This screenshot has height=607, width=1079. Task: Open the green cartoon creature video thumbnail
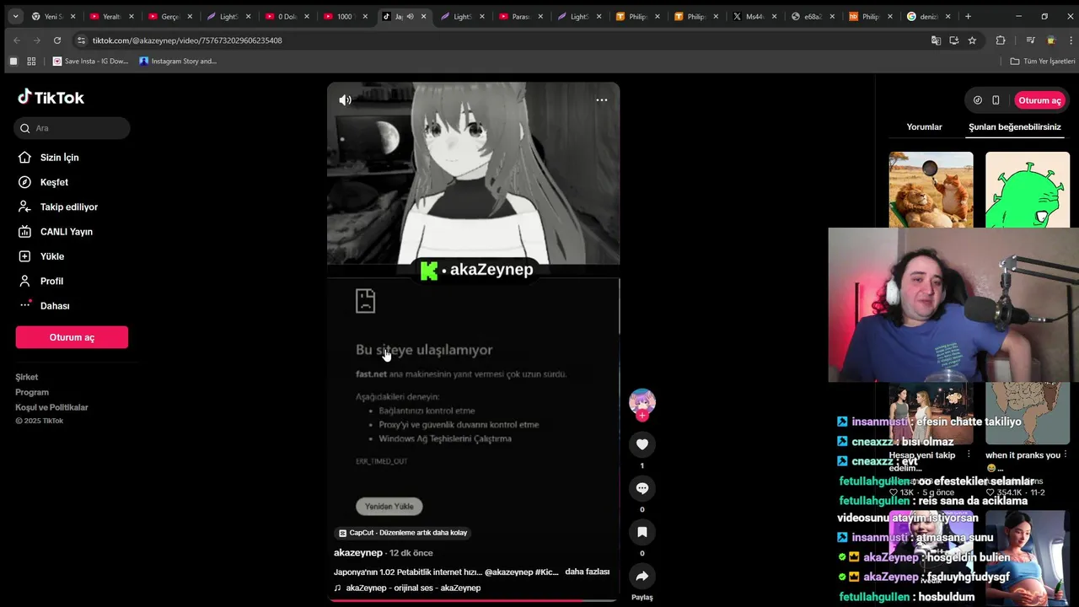(1028, 190)
